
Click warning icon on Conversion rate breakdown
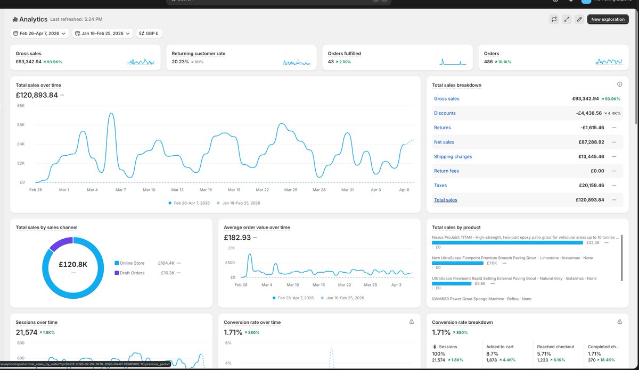[619, 322]
